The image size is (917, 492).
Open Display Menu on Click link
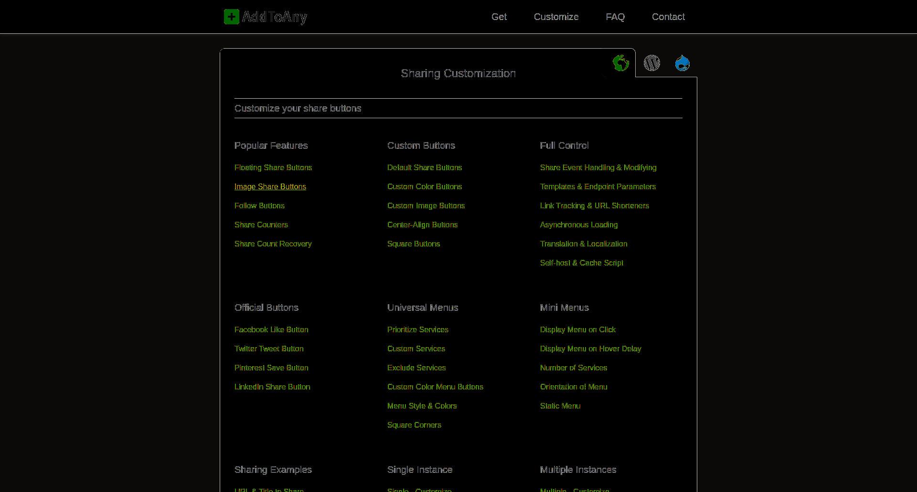point(578,329)
